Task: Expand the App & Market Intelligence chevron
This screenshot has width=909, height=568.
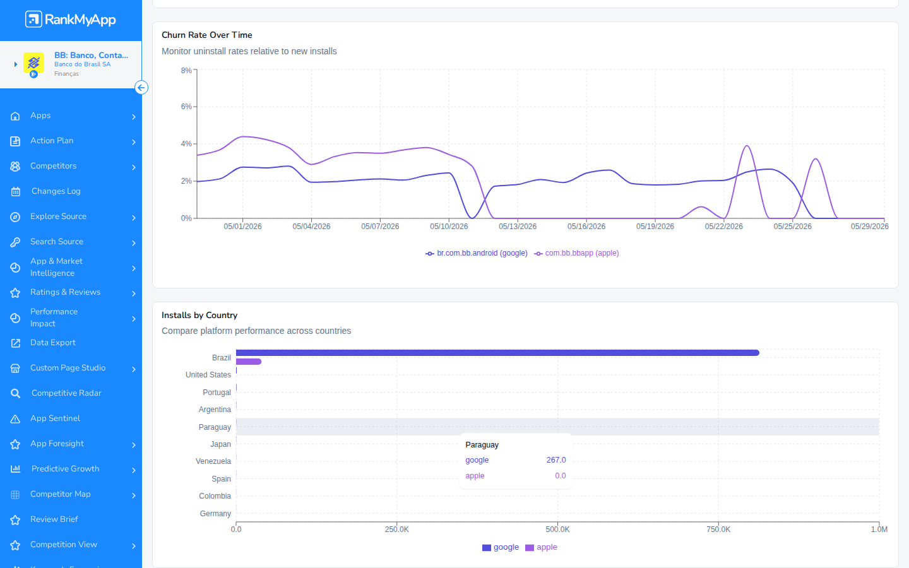Action: click(134, 268)
